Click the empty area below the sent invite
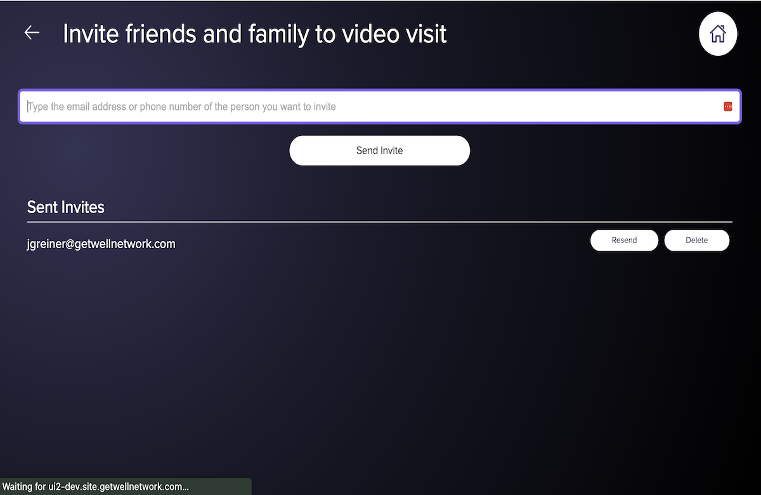761x495 pixels. (x=380, y=355)
